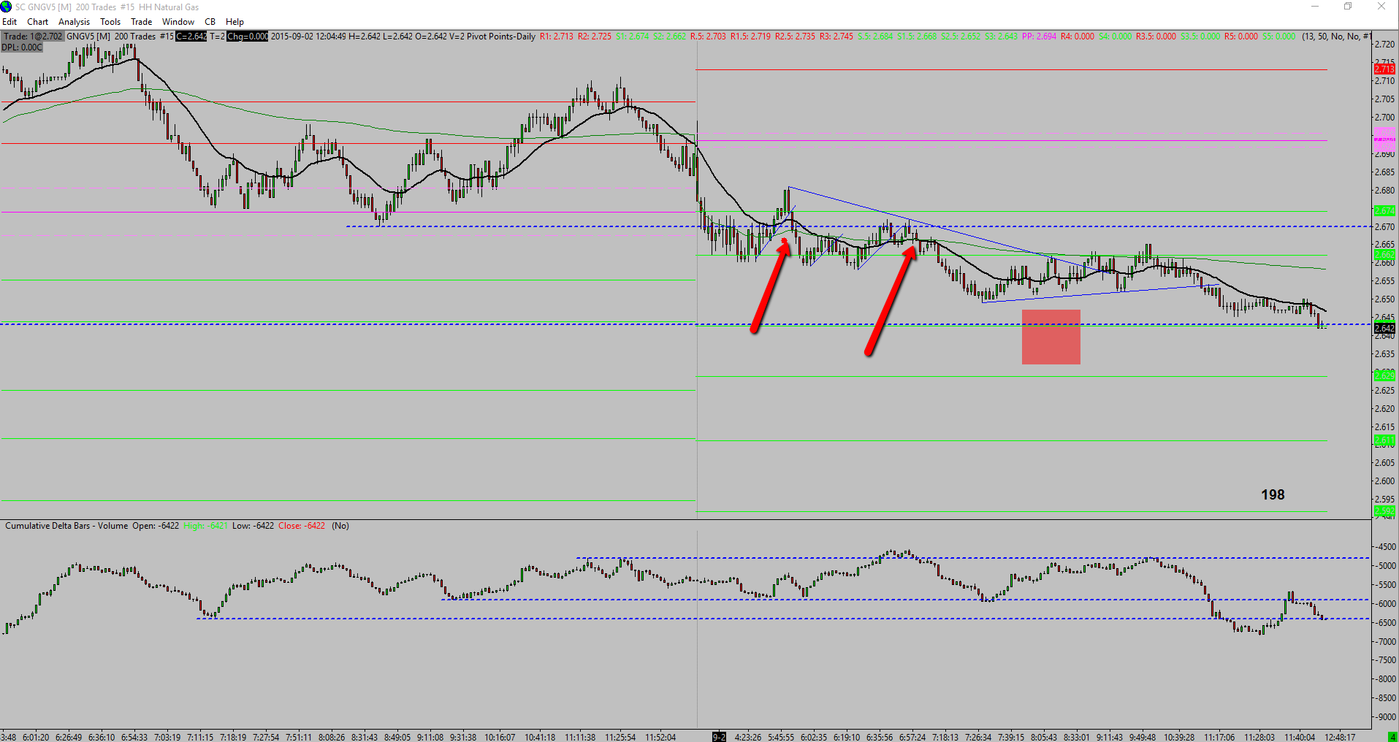Close the GNGV5 chart window

(1381, 7)
